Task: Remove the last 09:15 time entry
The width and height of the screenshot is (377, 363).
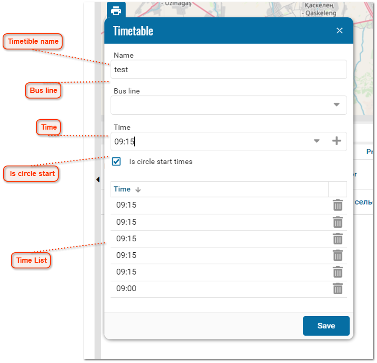Action: coord(338,272)
